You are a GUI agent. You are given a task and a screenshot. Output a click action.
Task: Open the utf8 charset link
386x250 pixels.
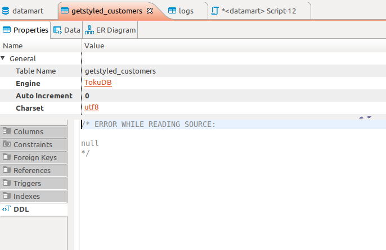[92, 107]
